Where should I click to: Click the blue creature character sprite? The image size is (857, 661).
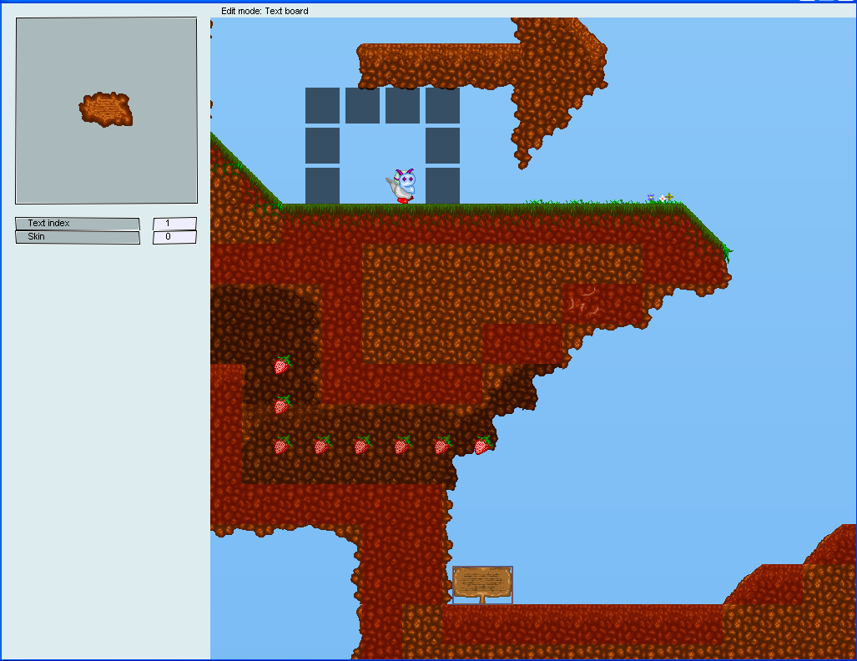click(404, 186)
